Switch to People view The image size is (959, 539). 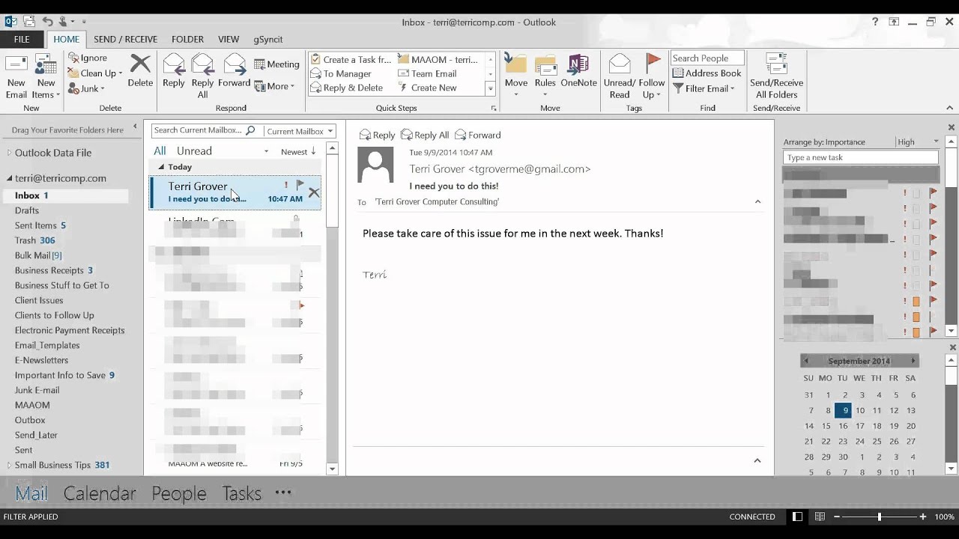[179, 493]
